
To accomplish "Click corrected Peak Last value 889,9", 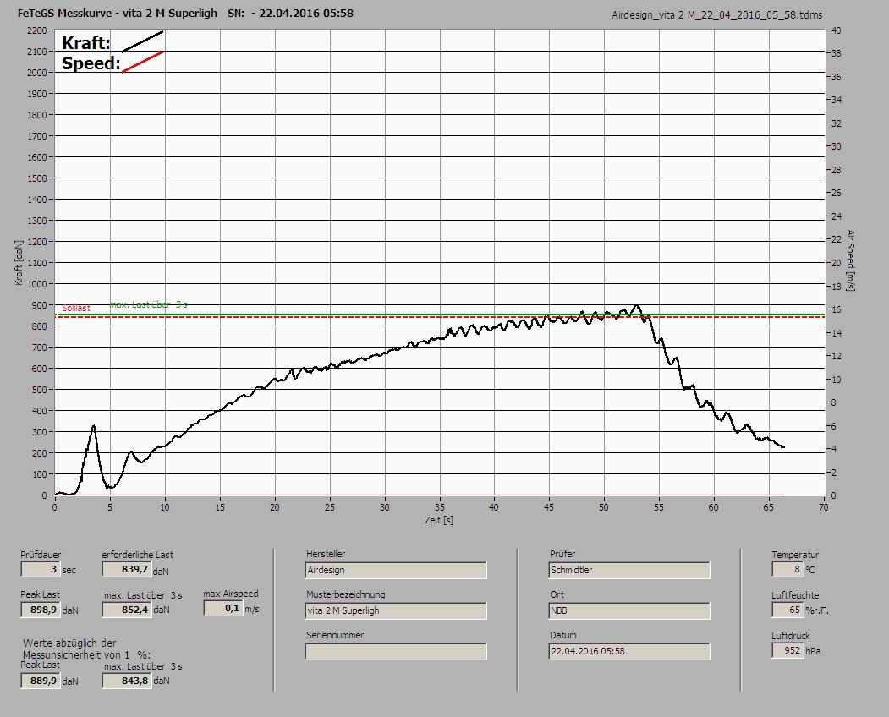I will click(x=41, y=680).
